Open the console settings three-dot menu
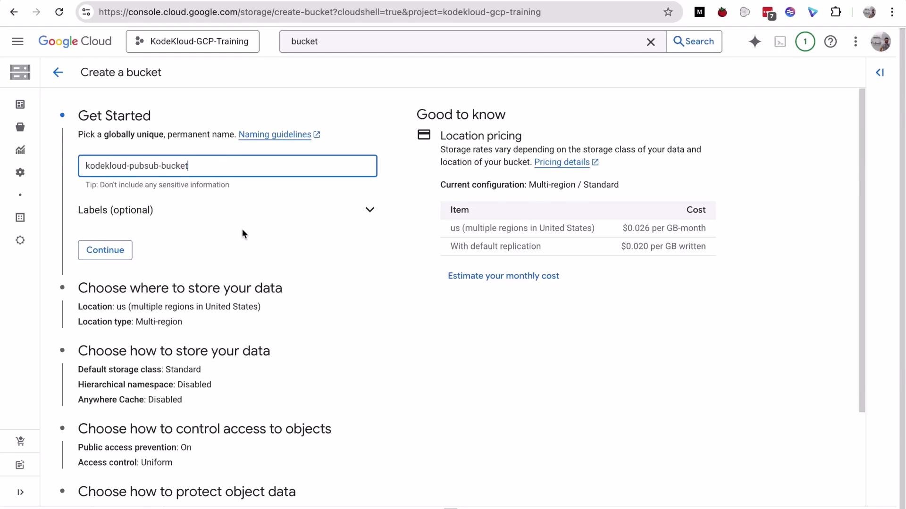Image resolution: width=906 pixels, height=509 pixels. click(856, 42)
